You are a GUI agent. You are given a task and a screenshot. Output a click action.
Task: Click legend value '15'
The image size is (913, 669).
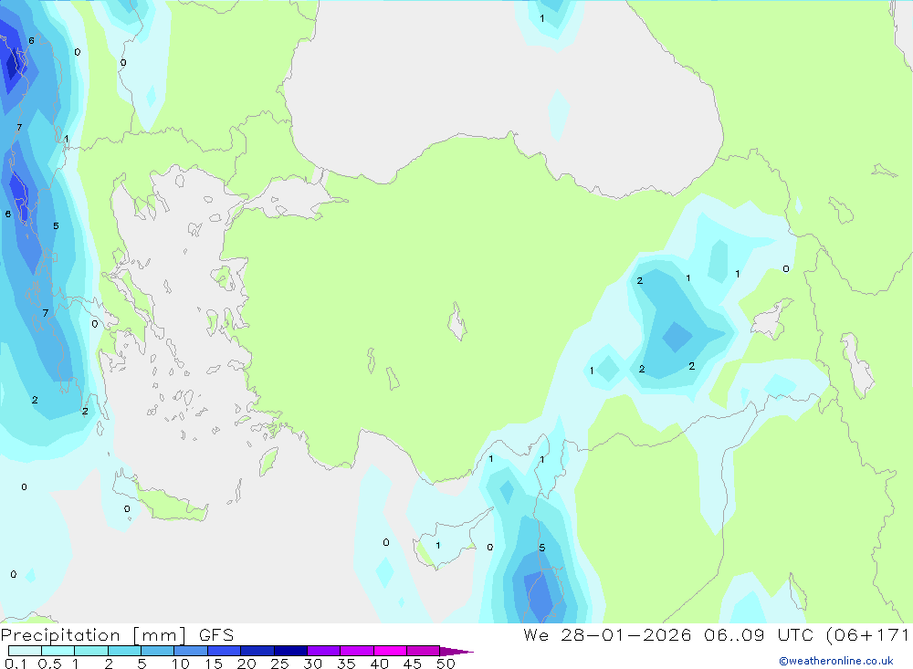tap(213, 664)
